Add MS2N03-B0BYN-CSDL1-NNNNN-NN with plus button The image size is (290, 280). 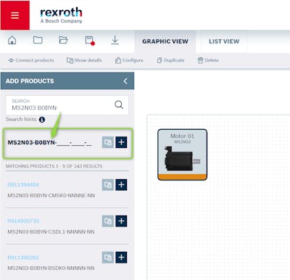(121, 221)
